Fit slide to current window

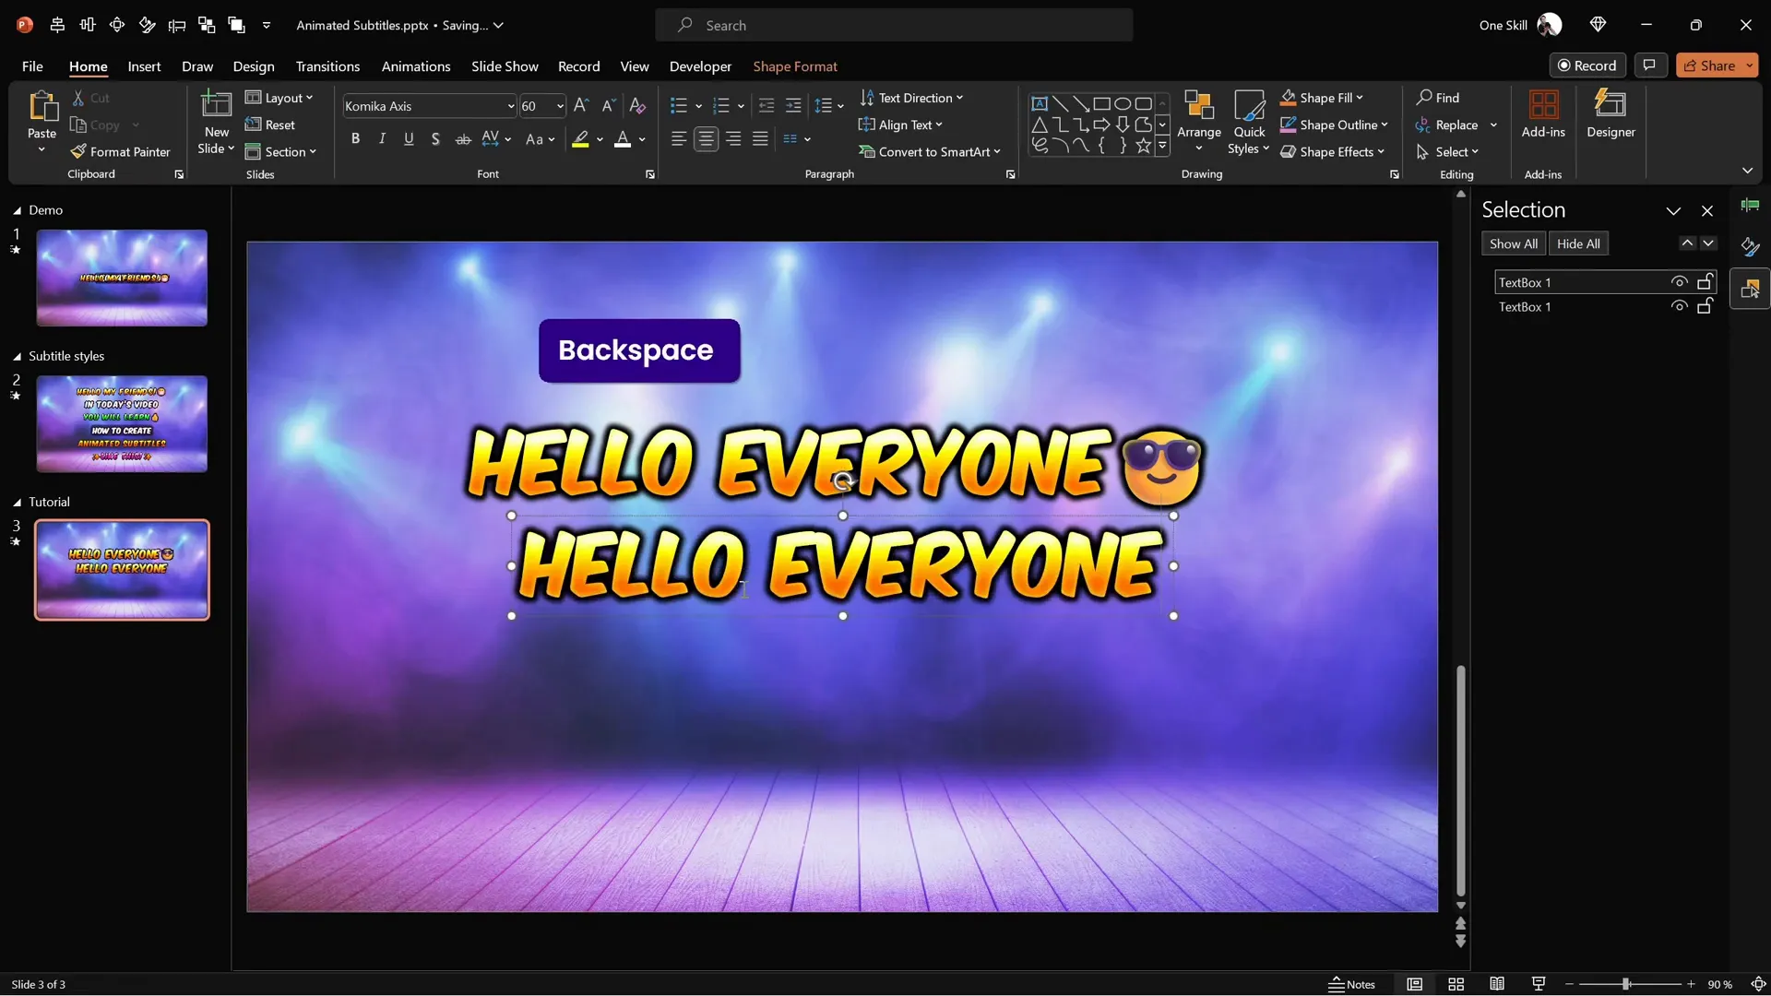pyautogui.click(x=1758, y=984)
